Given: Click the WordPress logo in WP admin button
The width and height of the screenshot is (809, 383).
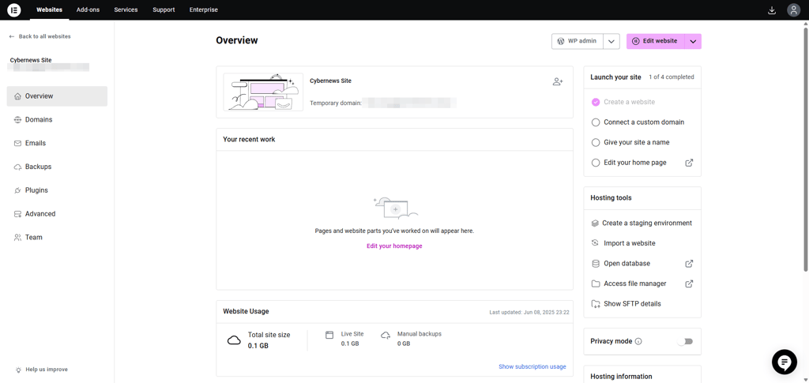Looking at the screenshot, I should point(561,41).
